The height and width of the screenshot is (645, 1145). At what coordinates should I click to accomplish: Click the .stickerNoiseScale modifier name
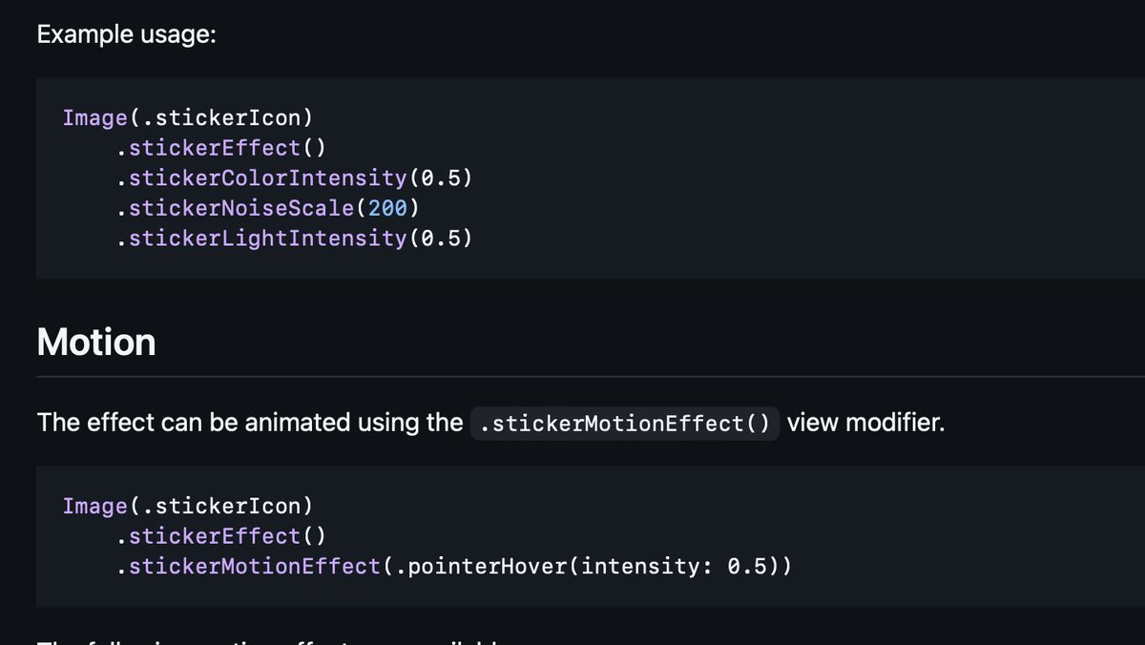pyautogui.click(x=237, y=208)
